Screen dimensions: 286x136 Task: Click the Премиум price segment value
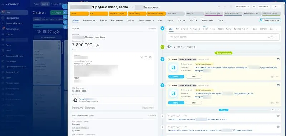pyautogui.click(x=76, y=124)
